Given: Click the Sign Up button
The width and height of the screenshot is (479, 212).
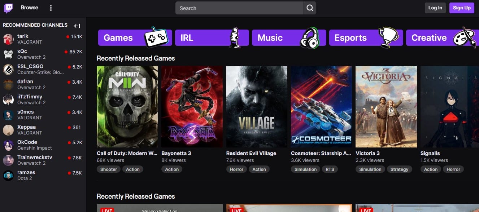Looking at the screenshot, I should [x=462, y=8].
